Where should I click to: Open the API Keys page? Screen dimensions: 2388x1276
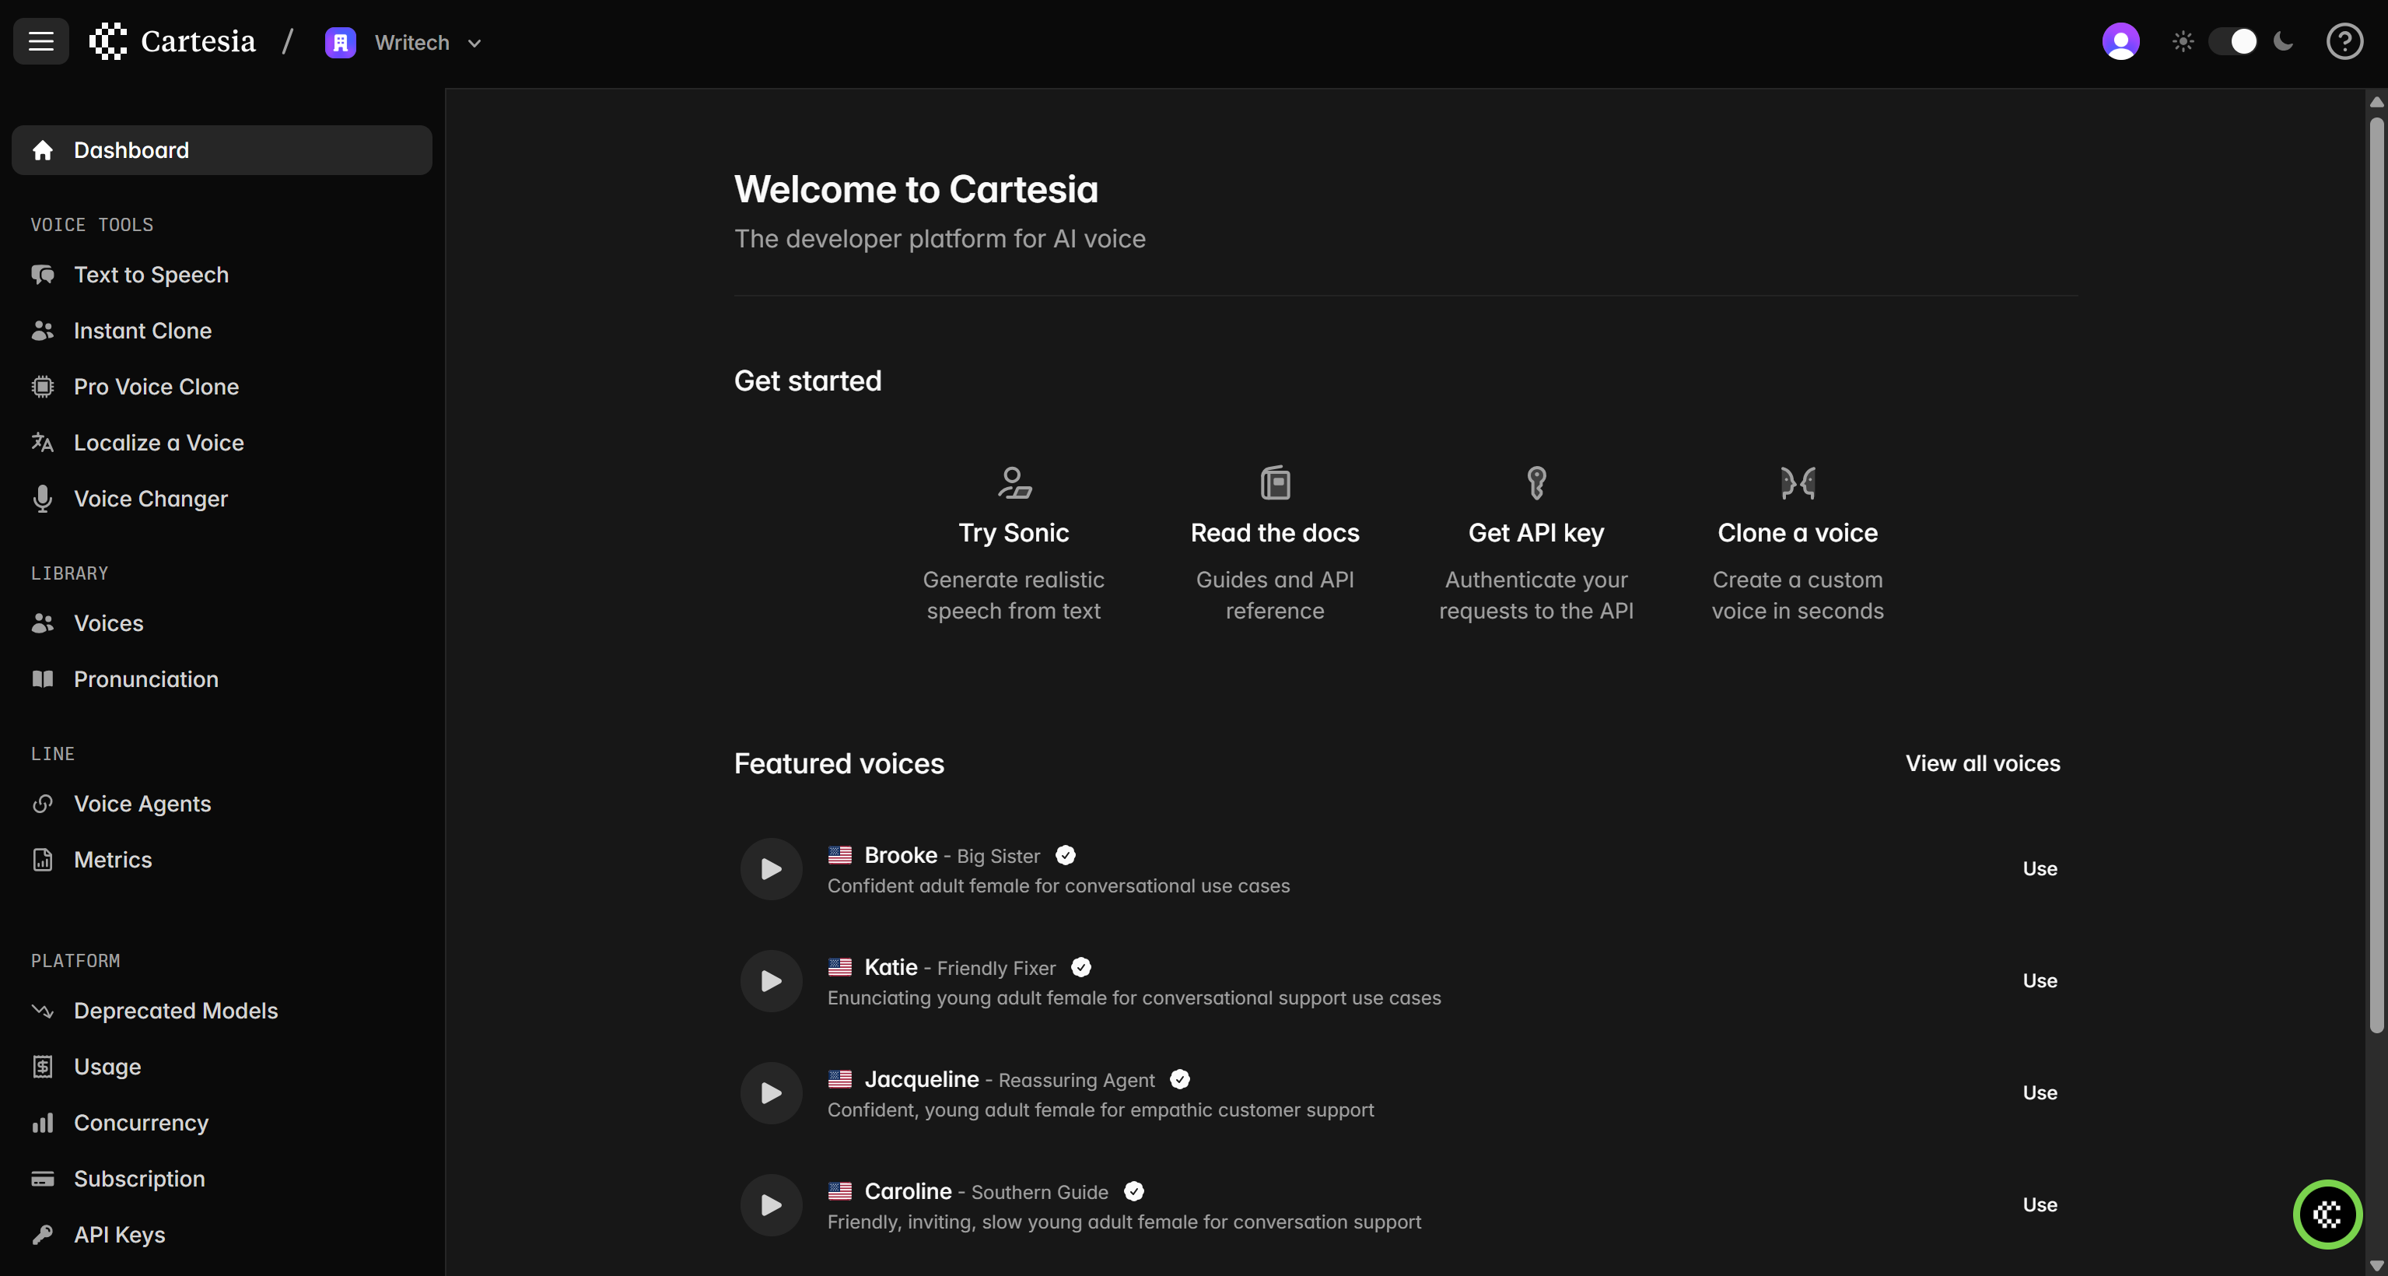click(120, 1234)
